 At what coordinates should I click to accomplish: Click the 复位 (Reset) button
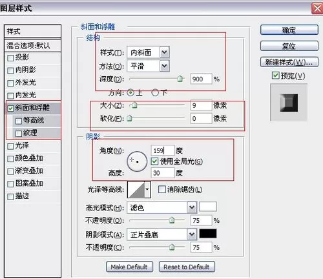(x=289, y=46)
